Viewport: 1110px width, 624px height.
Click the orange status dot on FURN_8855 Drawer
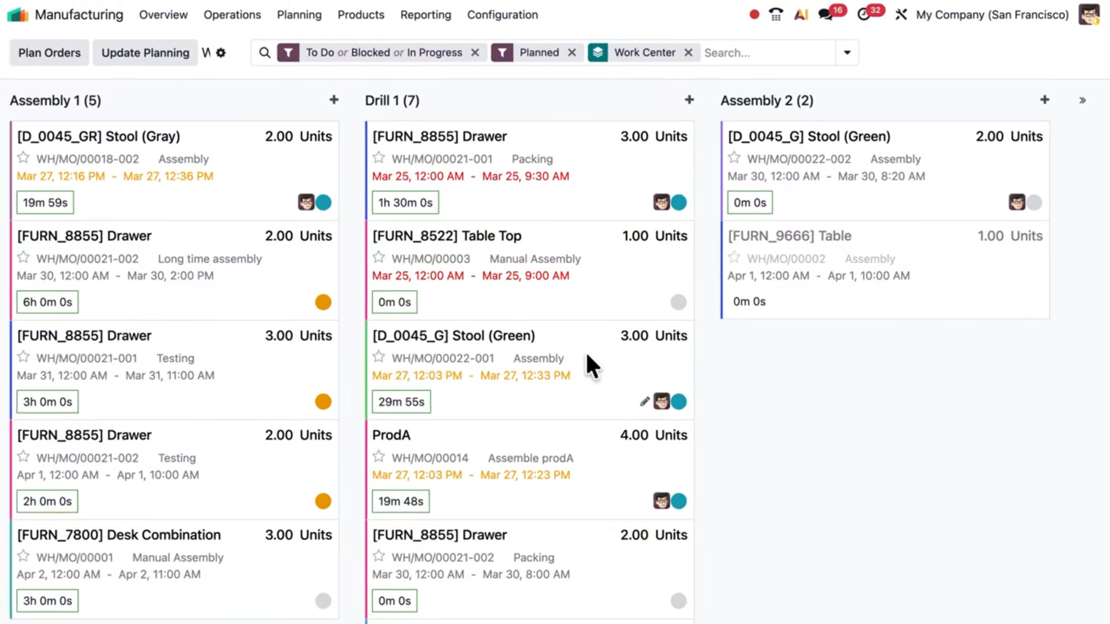pos(323,302)
